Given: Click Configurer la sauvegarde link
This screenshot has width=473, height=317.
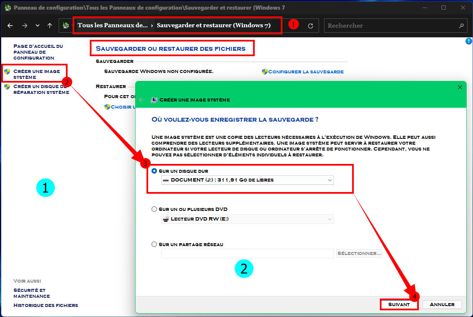Looking at the screenshot, I should 306,72.
